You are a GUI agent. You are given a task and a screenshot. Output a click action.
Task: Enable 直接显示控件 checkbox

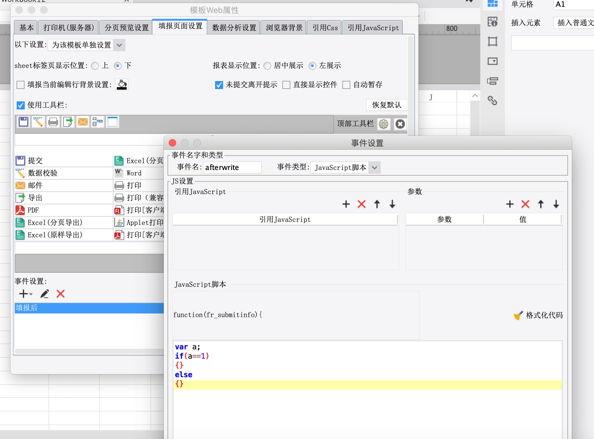286,85
